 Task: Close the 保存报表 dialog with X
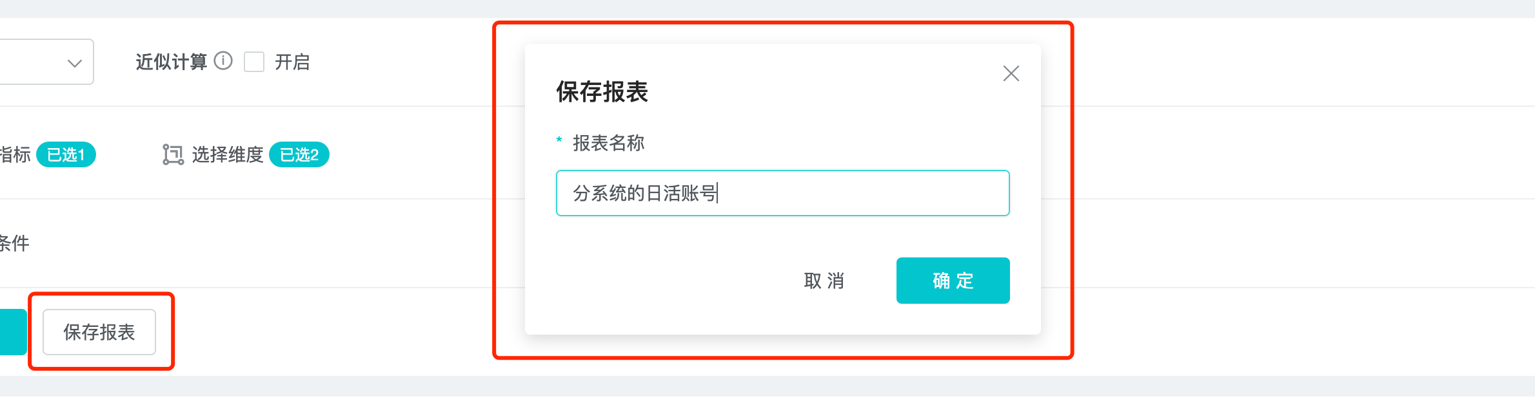point(1011,73)
